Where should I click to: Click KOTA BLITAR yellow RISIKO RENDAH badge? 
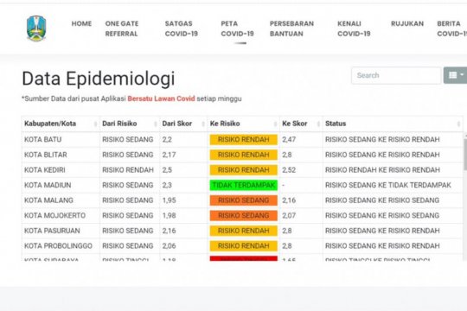click(244, 155)
